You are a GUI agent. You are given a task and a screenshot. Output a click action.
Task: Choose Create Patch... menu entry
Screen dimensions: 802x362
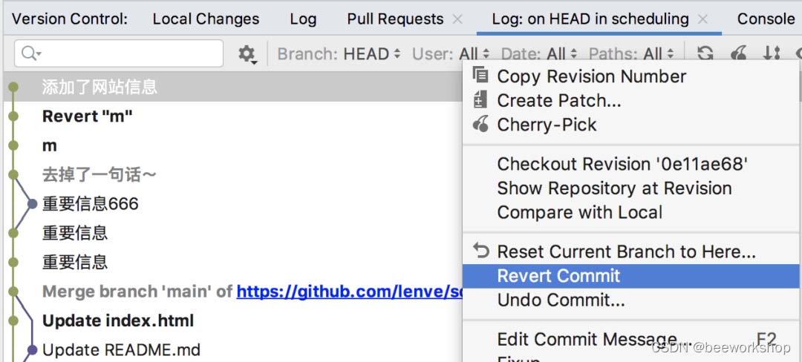(632, 101)
